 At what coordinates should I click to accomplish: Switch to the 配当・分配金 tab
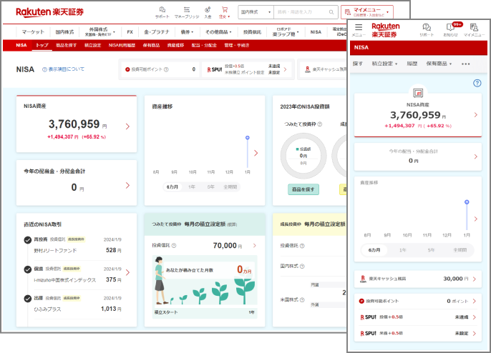204,45
